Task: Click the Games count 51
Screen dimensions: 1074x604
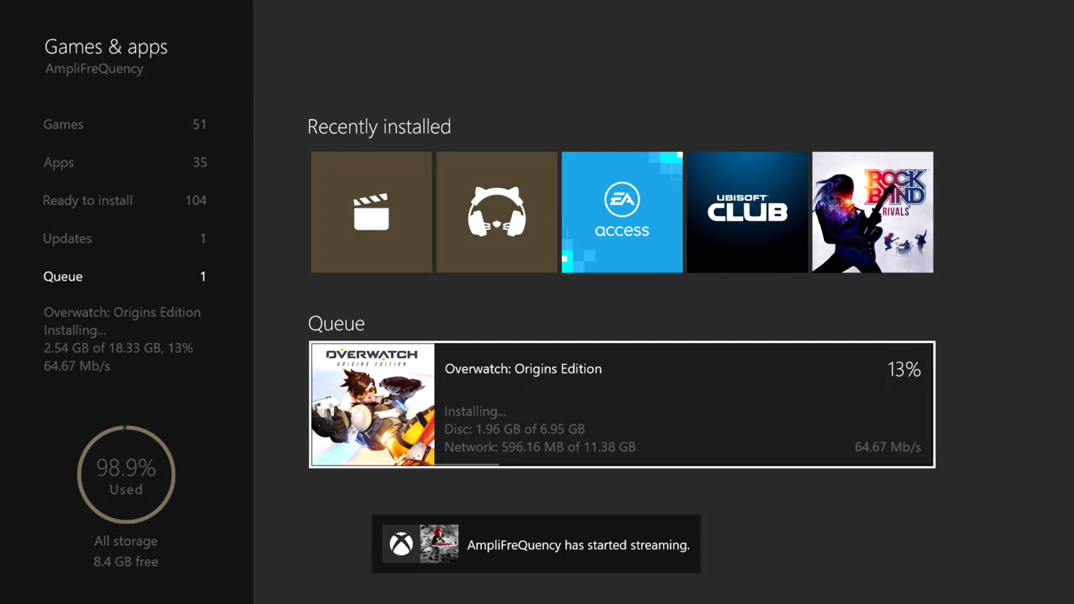Action: [200, 124]
